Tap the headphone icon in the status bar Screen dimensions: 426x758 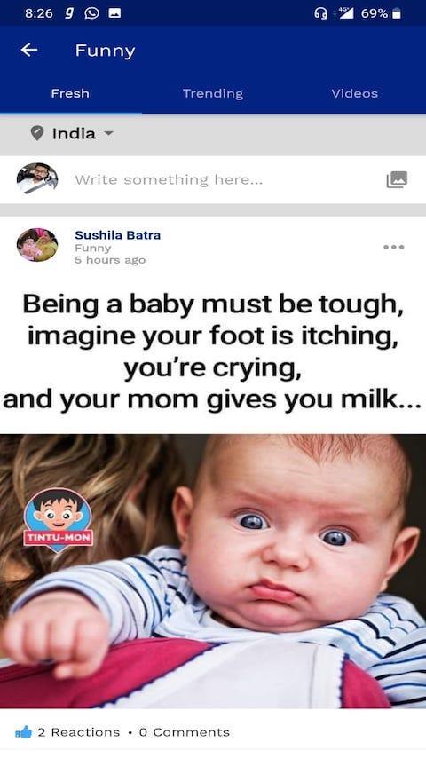point(320,13)
